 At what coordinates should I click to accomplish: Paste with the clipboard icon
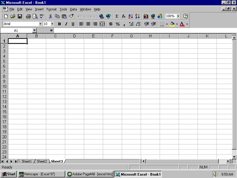64,16
